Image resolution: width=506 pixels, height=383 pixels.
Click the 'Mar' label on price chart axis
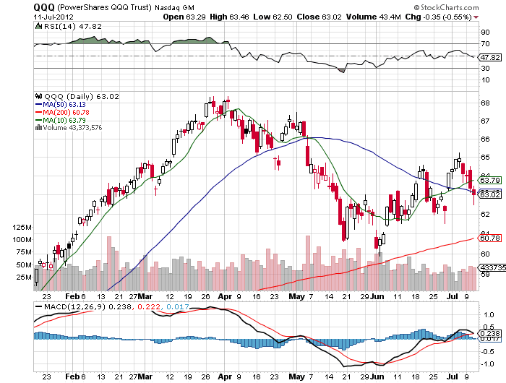145,296
